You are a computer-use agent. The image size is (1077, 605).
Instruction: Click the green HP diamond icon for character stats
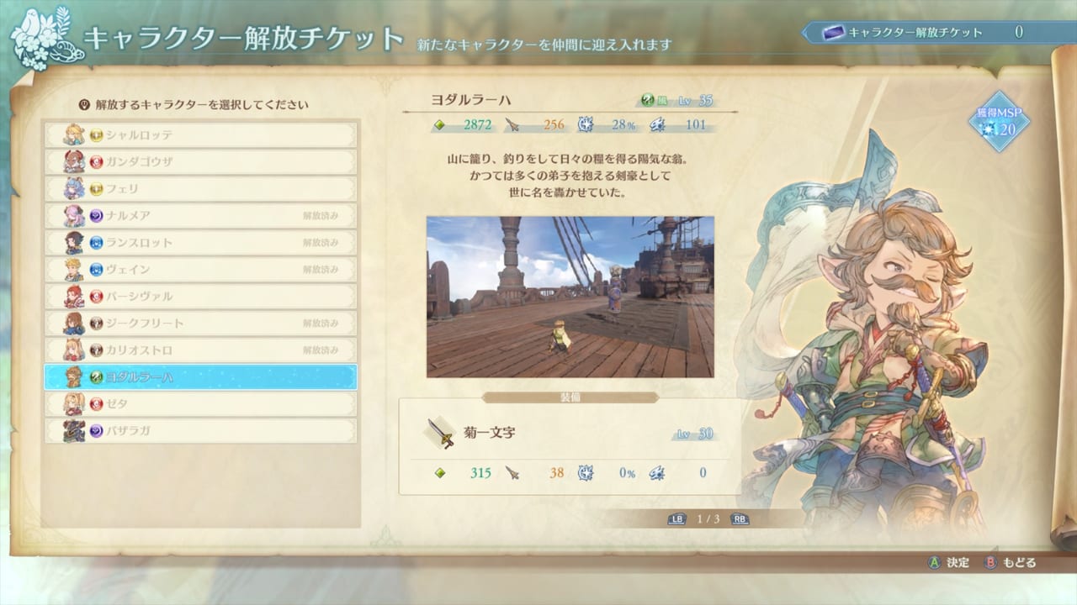tap(438, 124)
